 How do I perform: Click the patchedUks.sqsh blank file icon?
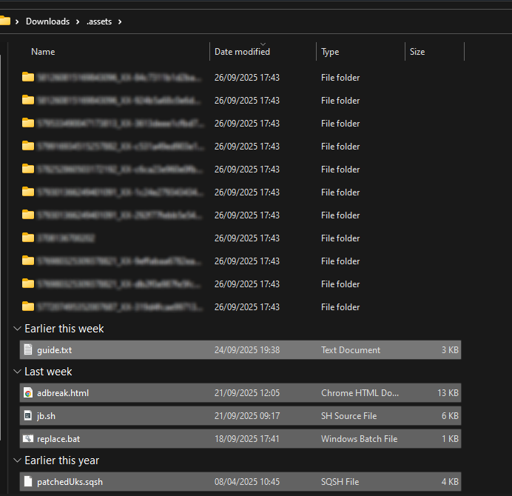click(28, 482)
